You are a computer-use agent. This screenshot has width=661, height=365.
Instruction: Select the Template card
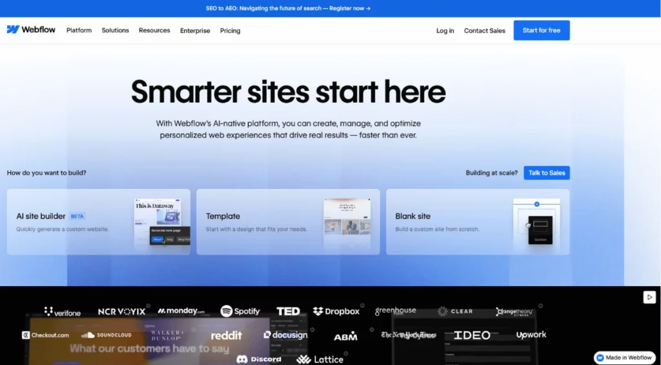[x=288, y=222]
